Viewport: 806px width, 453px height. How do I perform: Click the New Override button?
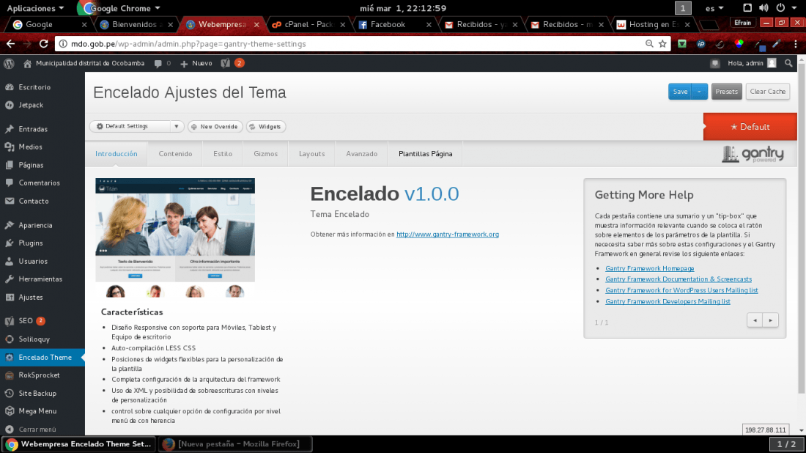tap(215, 127)
